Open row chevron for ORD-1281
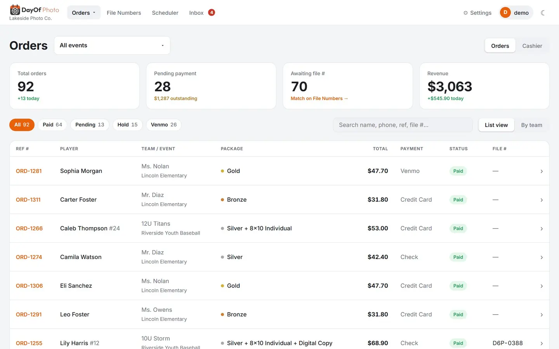559x349 pixels. pyautogui.click(x=542, y=171)
